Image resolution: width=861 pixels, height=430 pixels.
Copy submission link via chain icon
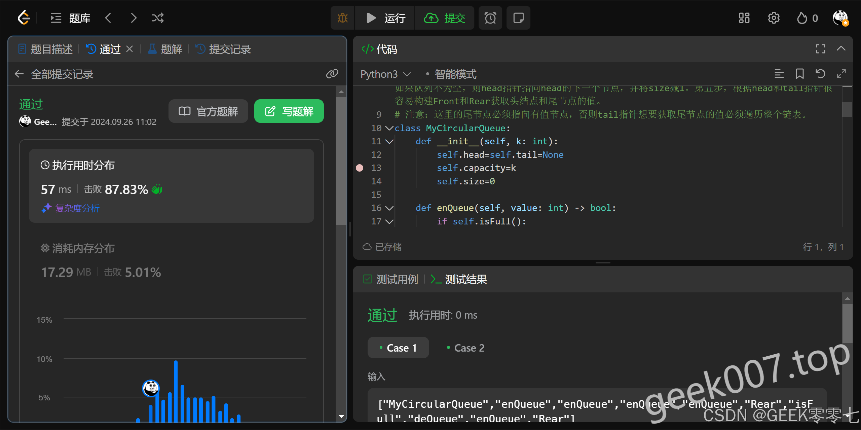coord(332,74)
